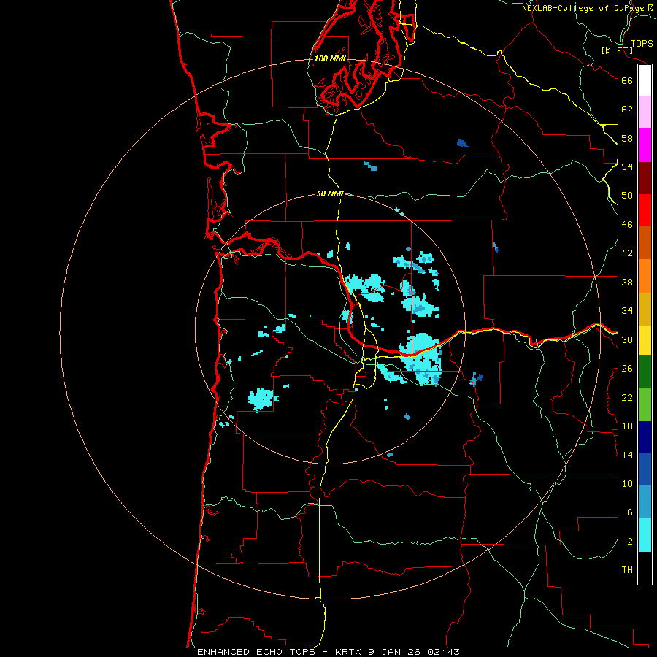Select the yellow legend swatch
657x657 pixels.
point(645,340)
